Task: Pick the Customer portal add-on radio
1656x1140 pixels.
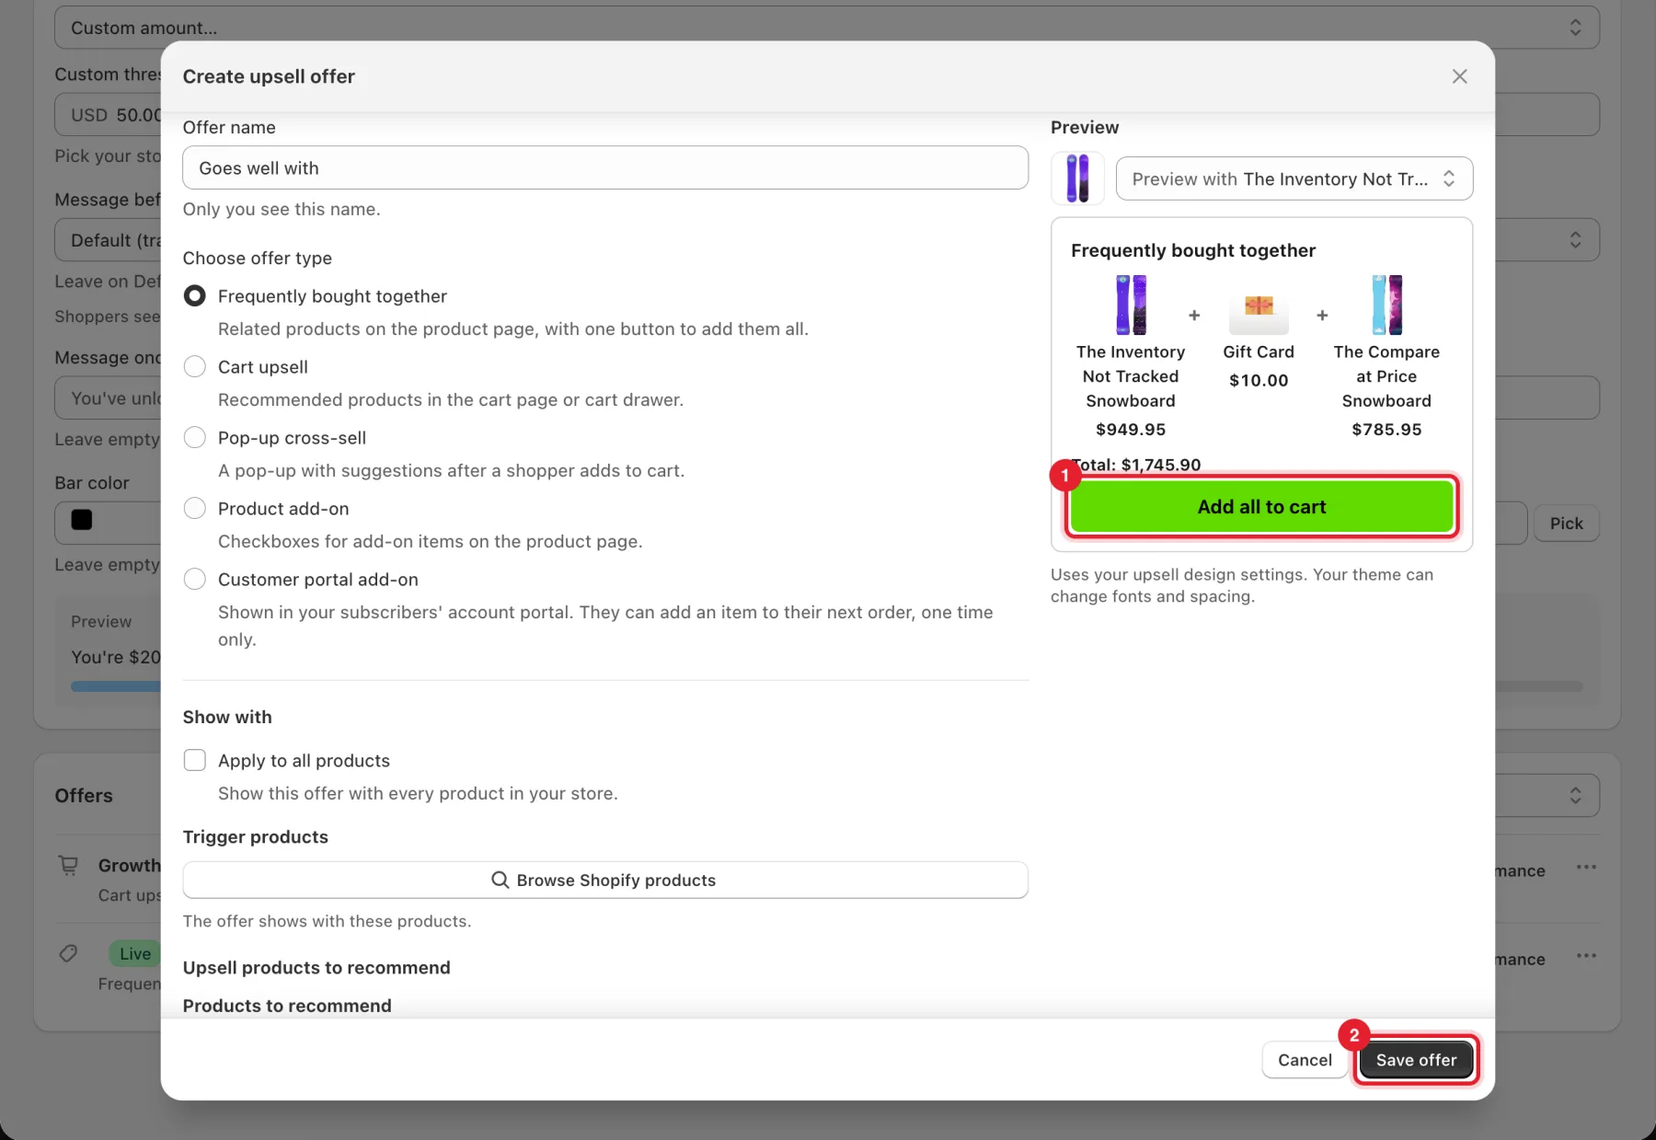Action: click(195, 579)
